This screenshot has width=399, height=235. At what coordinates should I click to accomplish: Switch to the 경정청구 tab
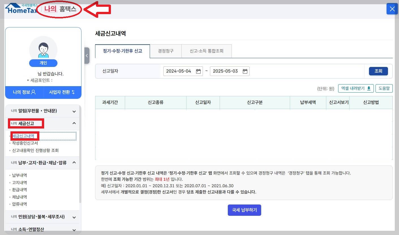tap(166, 51)
